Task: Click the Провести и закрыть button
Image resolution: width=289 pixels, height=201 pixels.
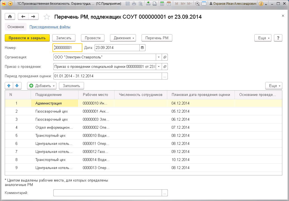Action: (27, 38)
